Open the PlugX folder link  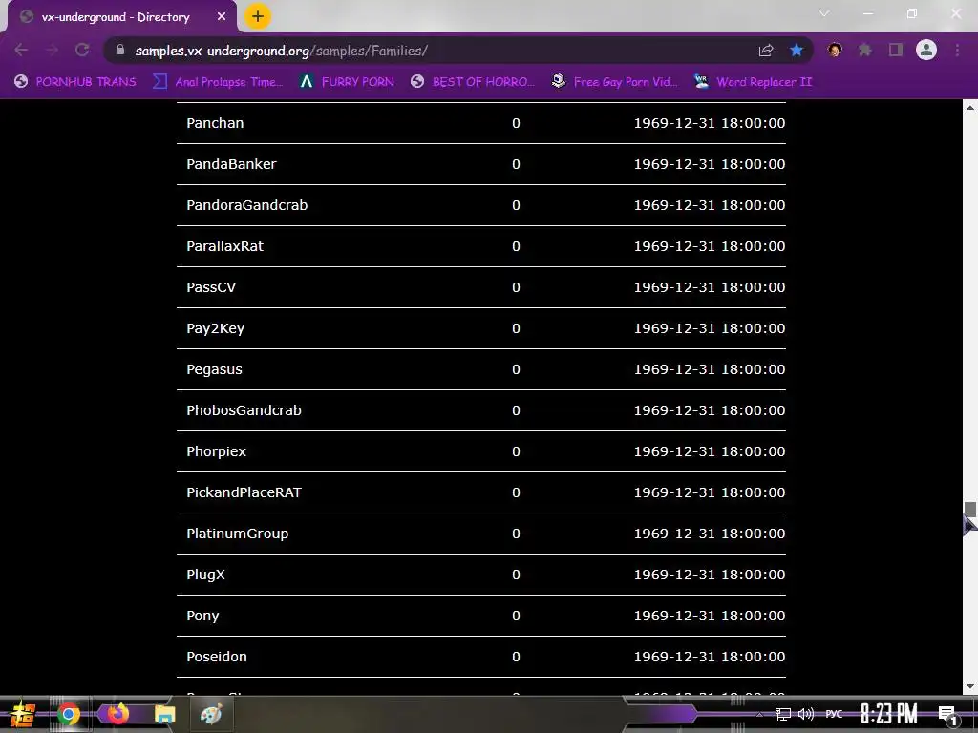tap(206, 575)
